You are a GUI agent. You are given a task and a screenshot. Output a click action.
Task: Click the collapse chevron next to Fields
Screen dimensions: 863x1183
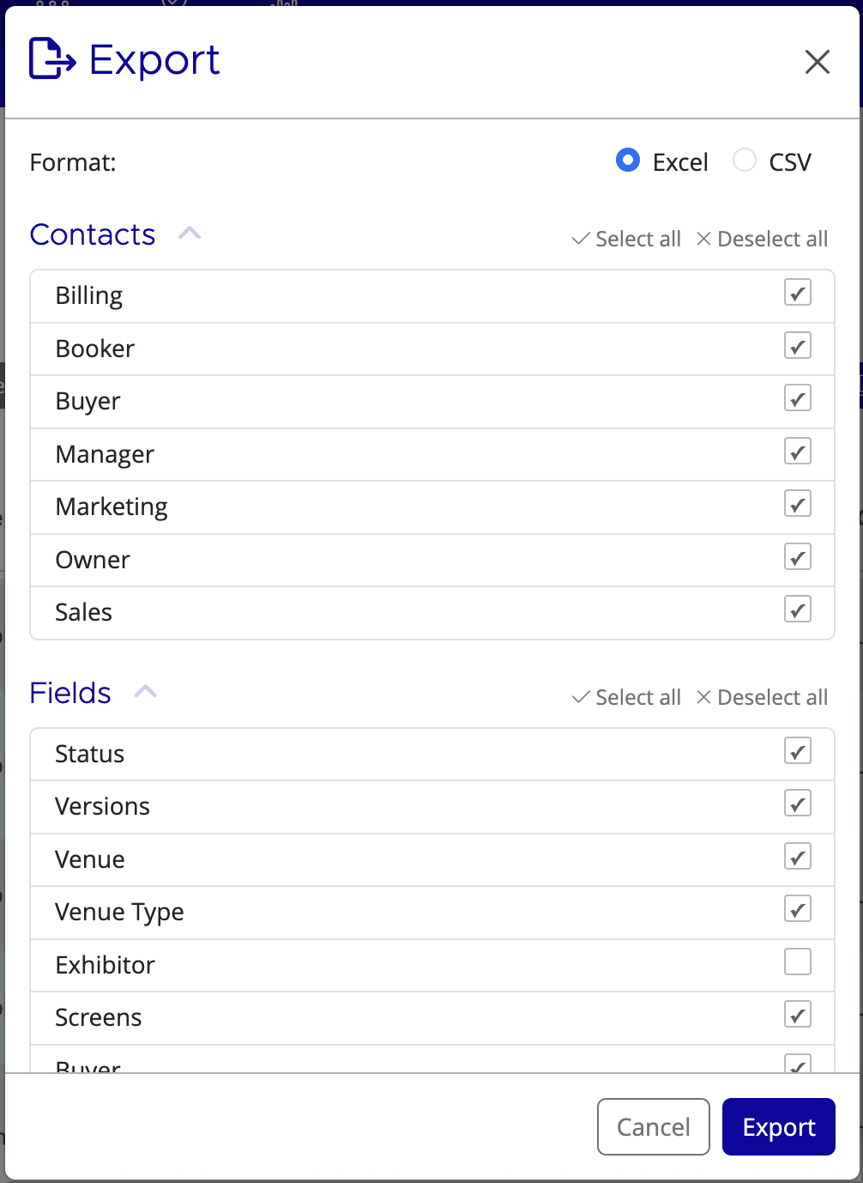[x=145, y=691]
